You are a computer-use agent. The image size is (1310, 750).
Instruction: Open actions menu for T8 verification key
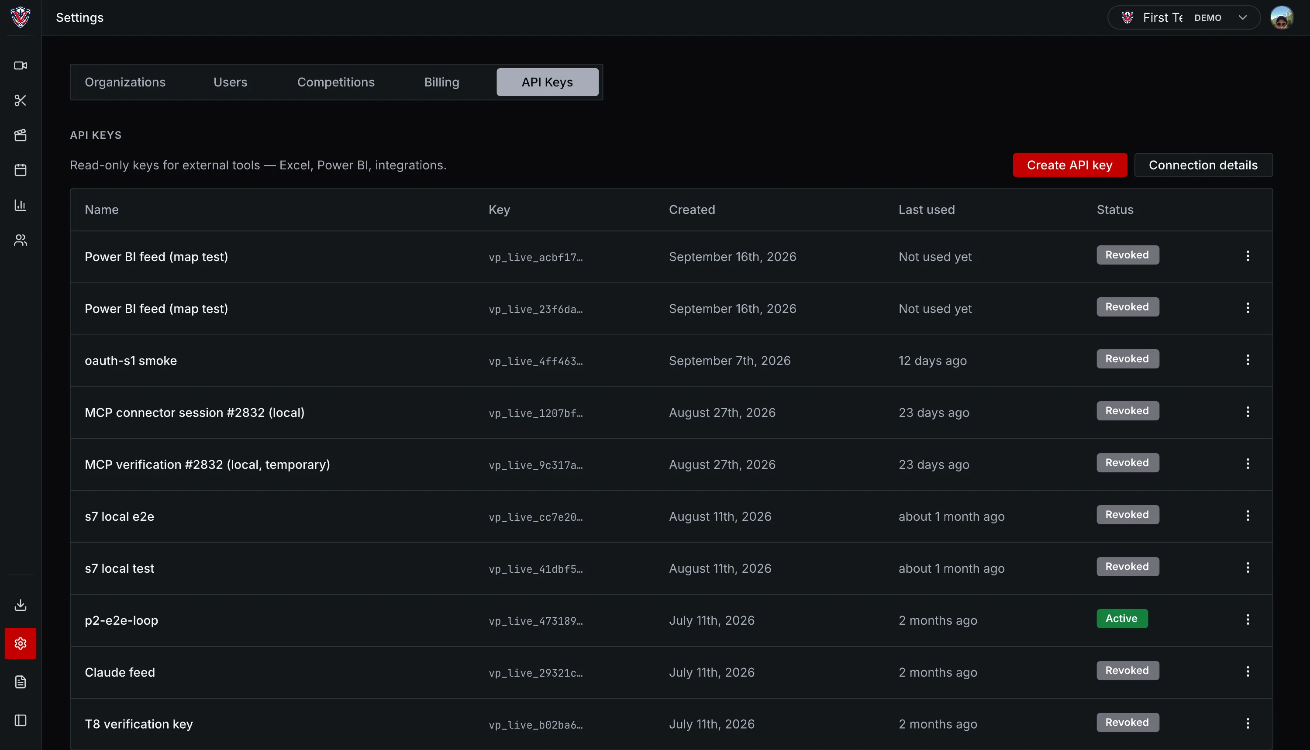tap(1248, 724)
